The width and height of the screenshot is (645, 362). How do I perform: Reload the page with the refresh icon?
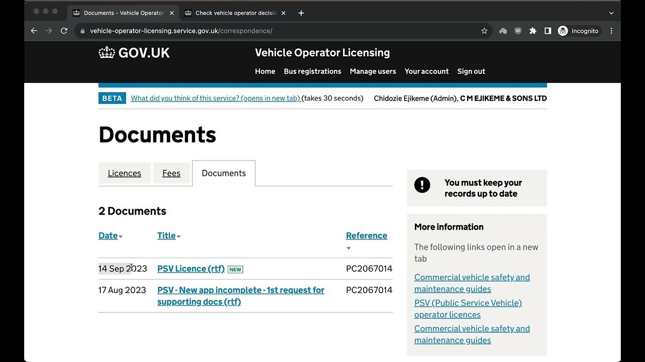point(64,31)
